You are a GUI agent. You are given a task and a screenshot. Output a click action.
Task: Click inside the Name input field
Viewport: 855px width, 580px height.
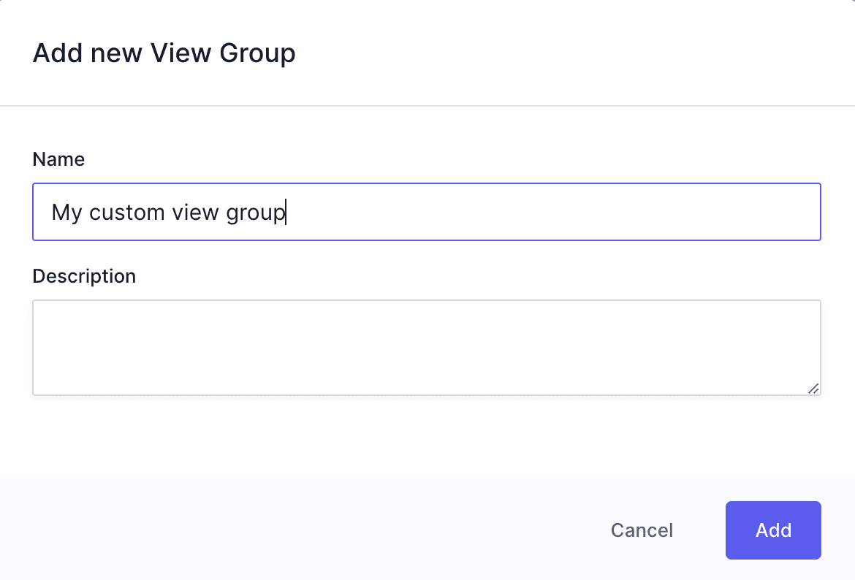[x=426, y=212]
